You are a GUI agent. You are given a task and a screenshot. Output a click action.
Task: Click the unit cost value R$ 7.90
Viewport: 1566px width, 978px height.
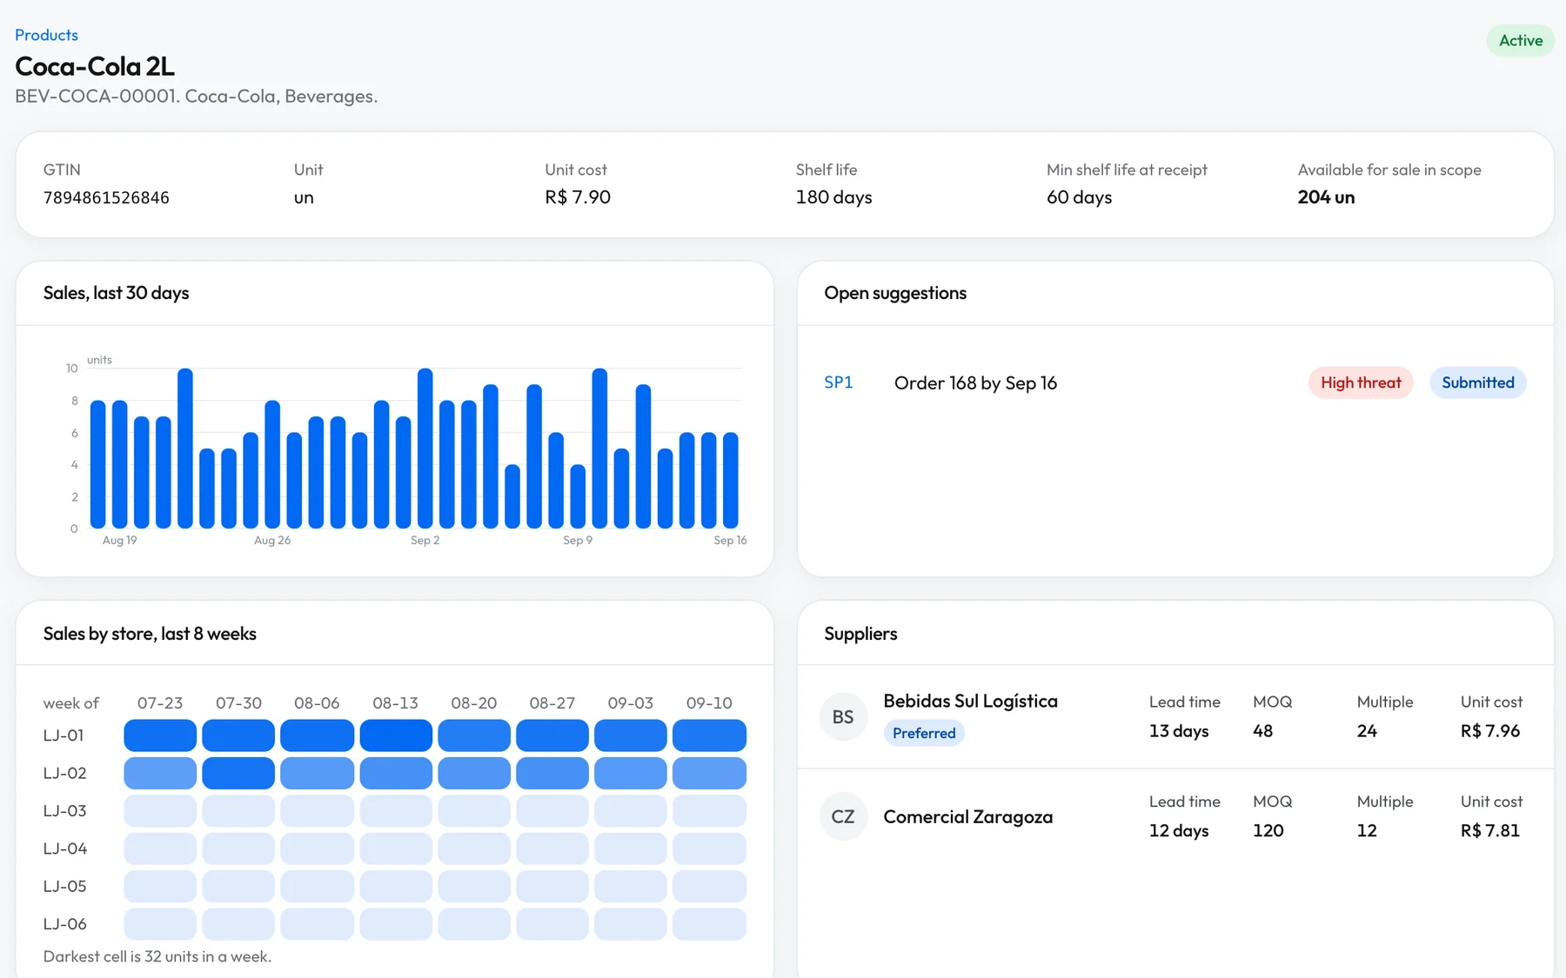(x=578, y=197)
